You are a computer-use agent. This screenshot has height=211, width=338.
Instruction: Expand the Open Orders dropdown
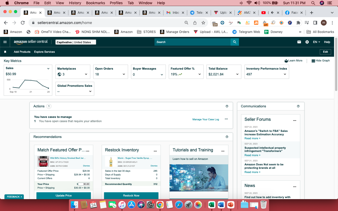(124, 74)
